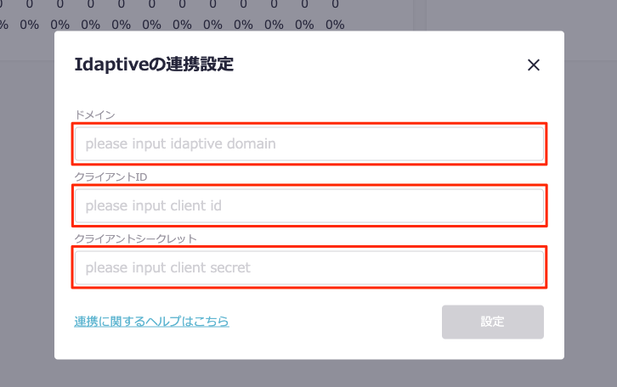Click the dimmed backdrop below the dialog
Screen dimensions: 617x387
[308, 373]
